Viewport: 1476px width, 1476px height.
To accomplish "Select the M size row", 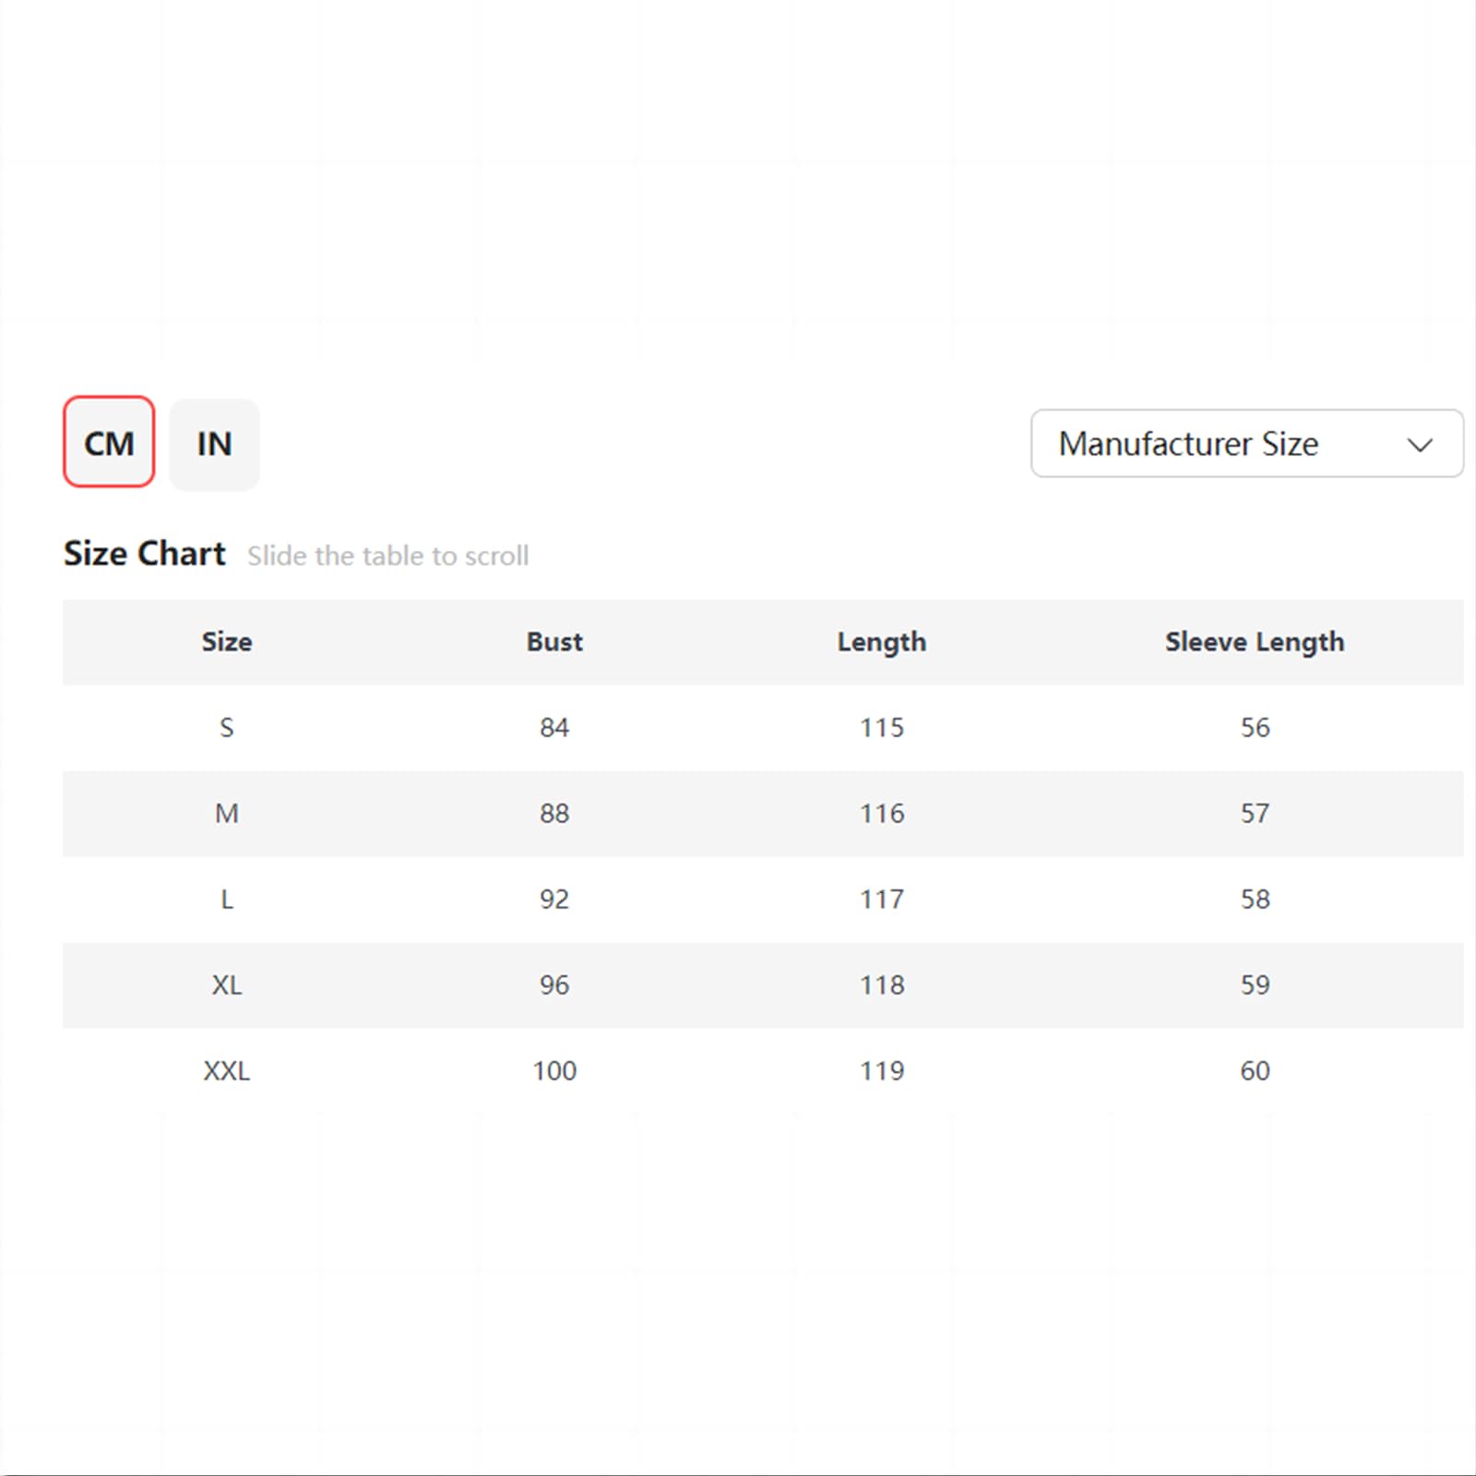I will click(x=763, y=814).
